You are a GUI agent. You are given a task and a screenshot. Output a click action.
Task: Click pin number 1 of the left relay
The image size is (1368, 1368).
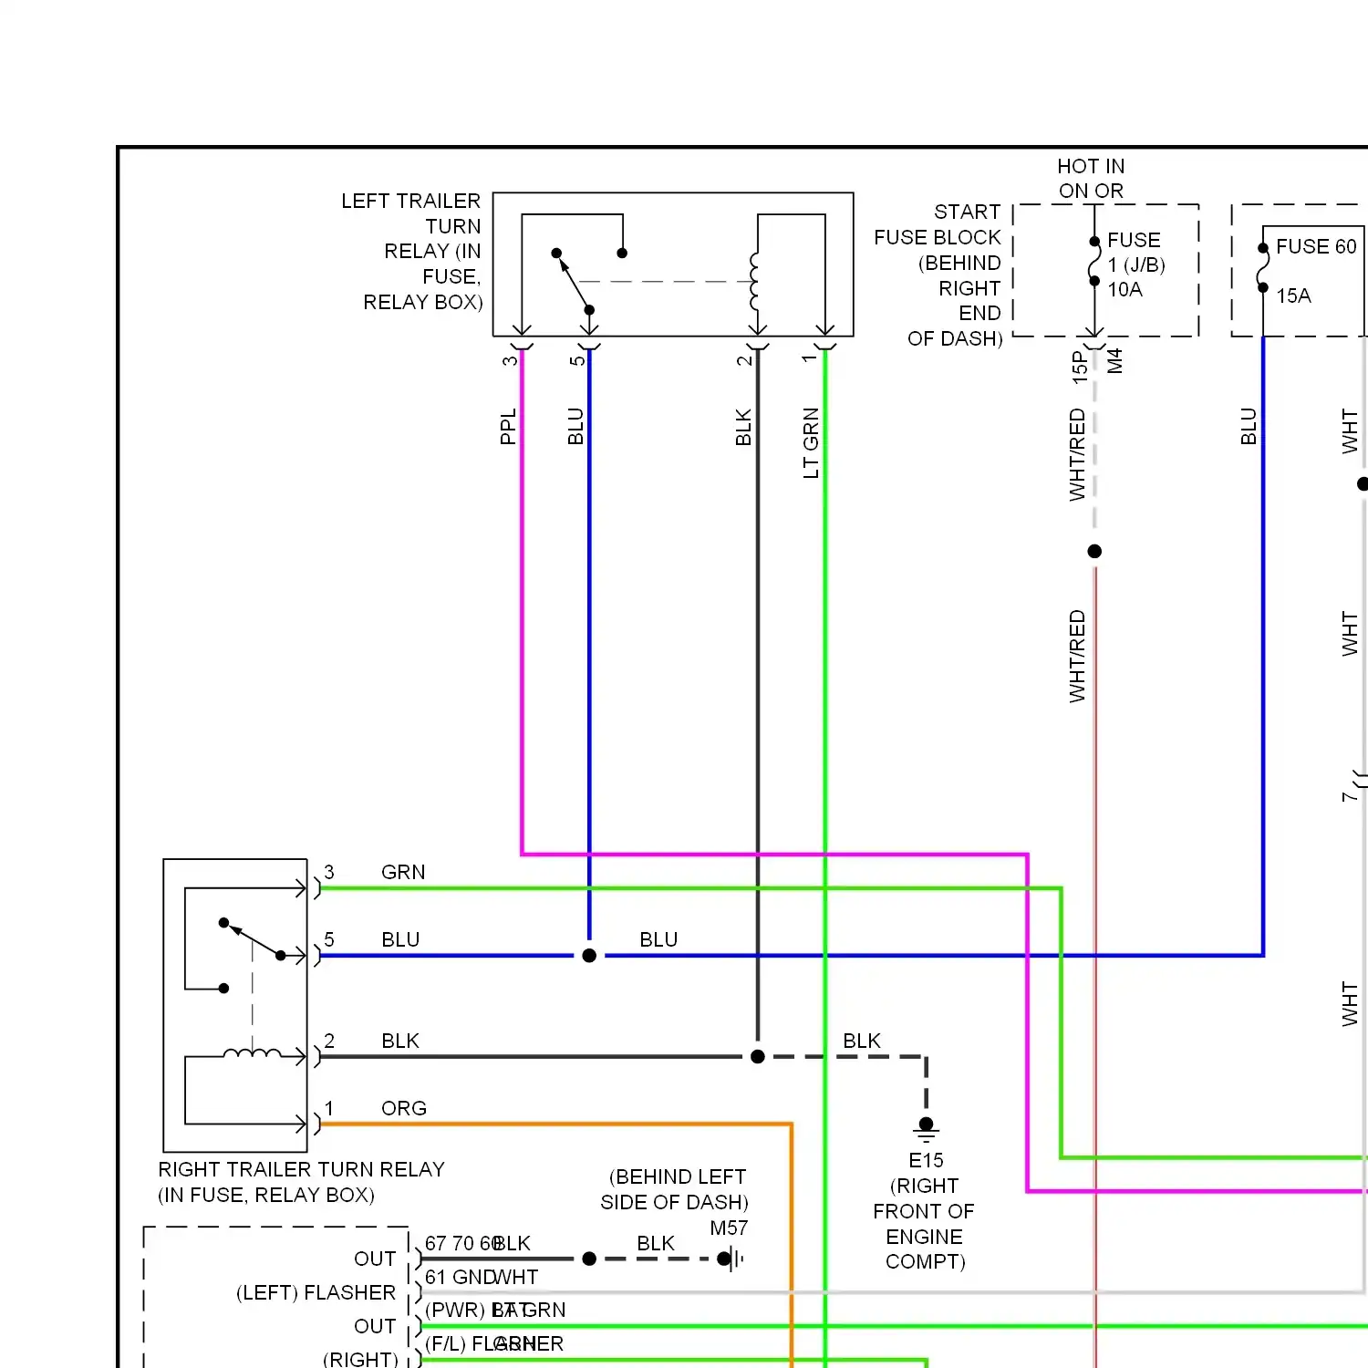pyautogui.click(x=810, y=359)
